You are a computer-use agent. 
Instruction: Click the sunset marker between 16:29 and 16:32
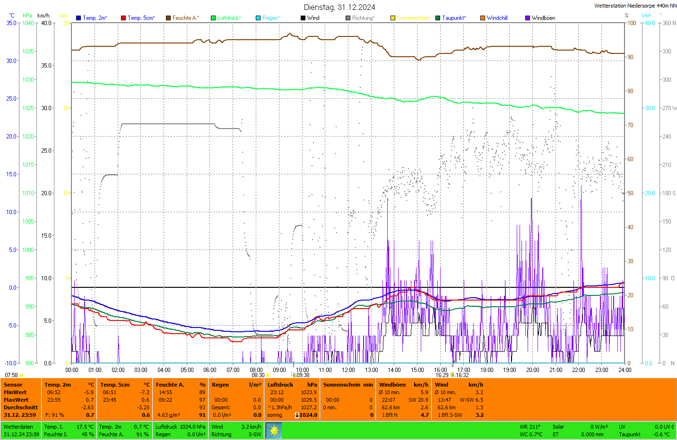click(452, 375)
